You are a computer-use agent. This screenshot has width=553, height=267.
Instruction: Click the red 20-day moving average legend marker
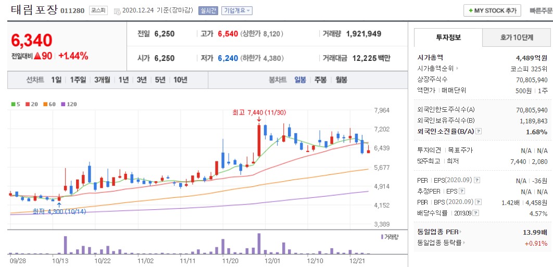click(28, 105)
